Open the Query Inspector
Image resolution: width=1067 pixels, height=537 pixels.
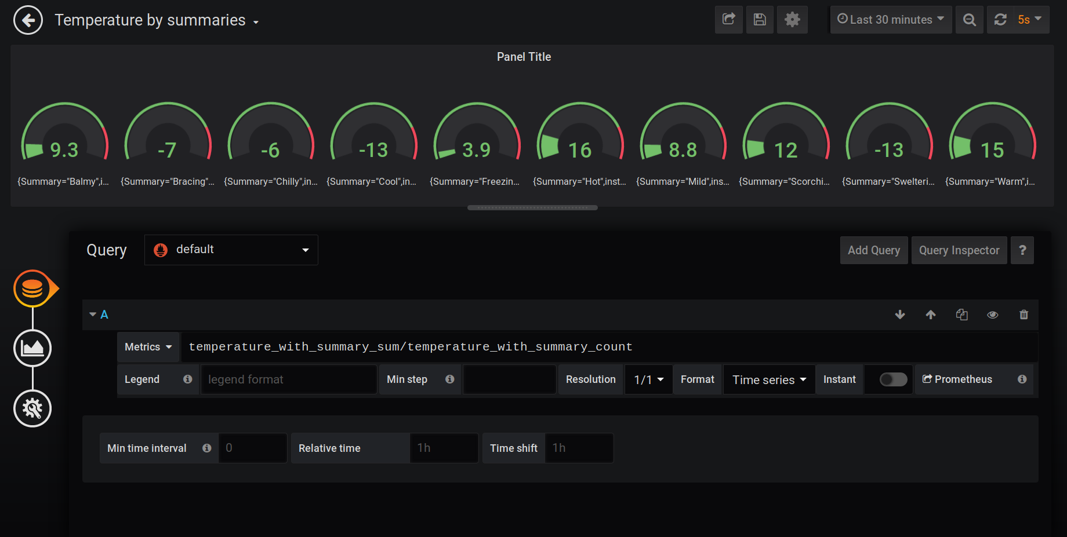(x=959, y=250)
